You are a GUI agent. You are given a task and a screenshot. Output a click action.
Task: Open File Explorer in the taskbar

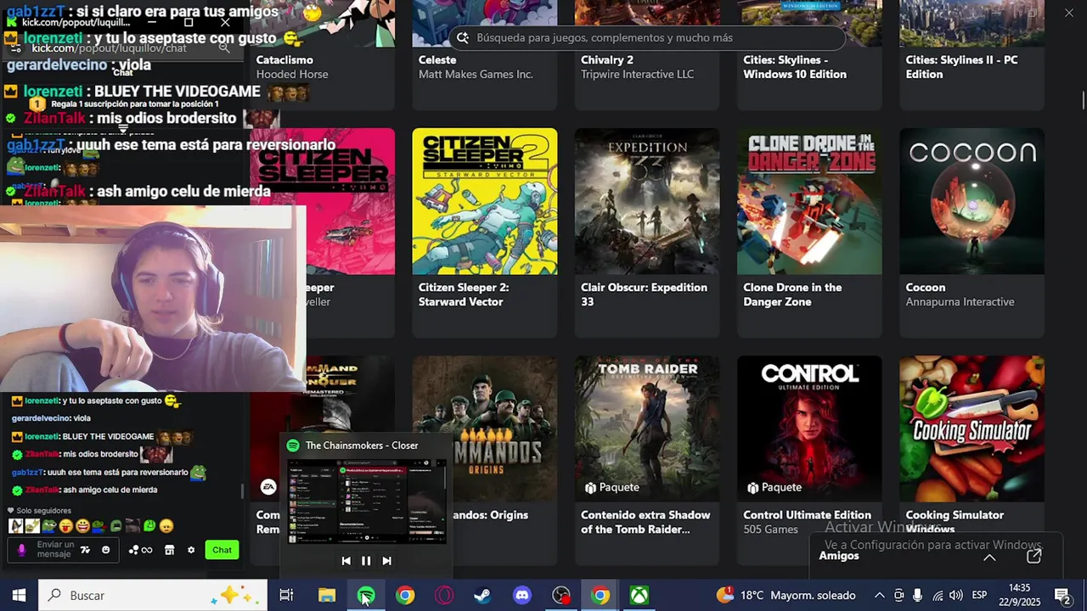tap(327, 596)
